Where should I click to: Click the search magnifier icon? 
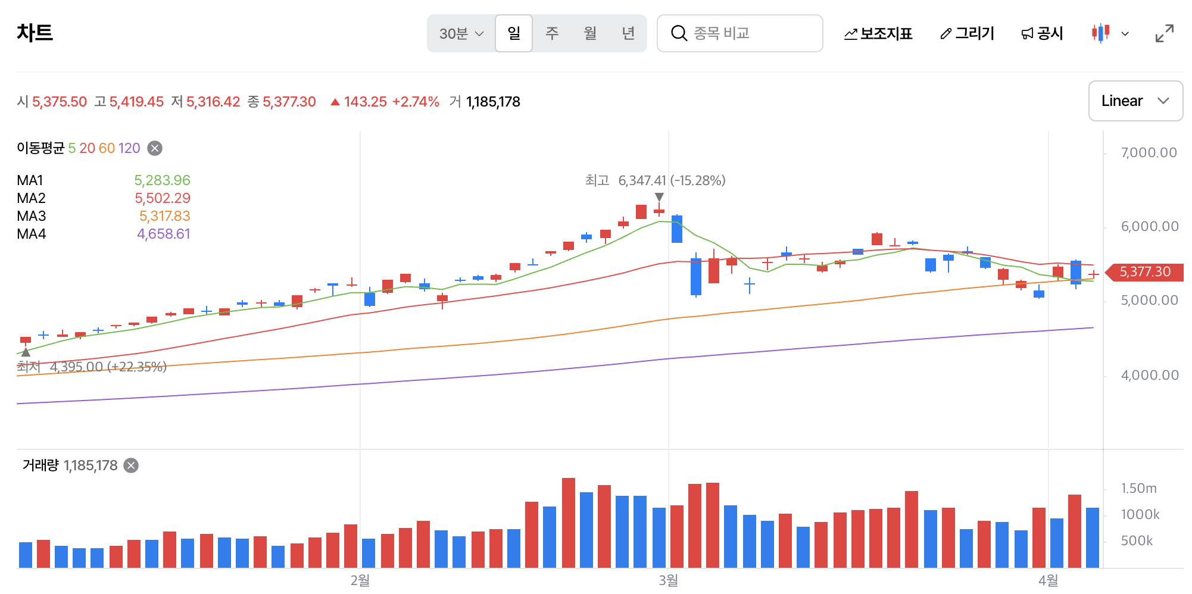679,33
